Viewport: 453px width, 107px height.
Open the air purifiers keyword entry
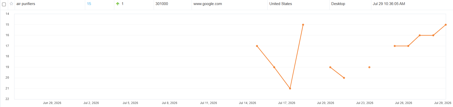coord(26,4)
